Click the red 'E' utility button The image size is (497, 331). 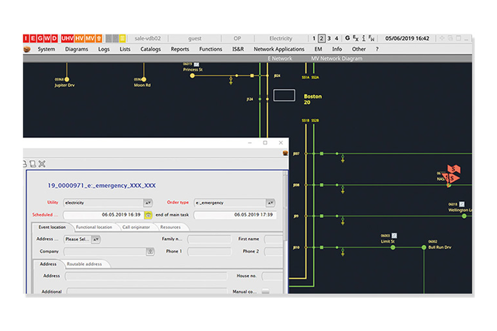pos(33,38)
